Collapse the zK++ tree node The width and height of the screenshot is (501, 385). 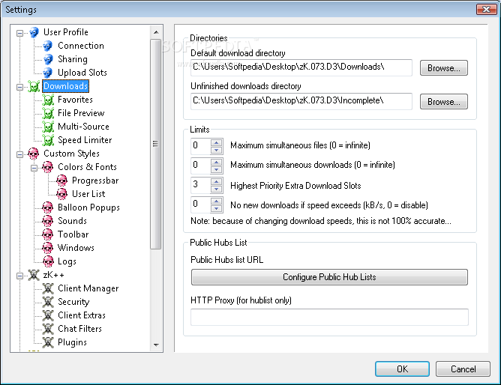pyautogui.click(x=19, y=276)
